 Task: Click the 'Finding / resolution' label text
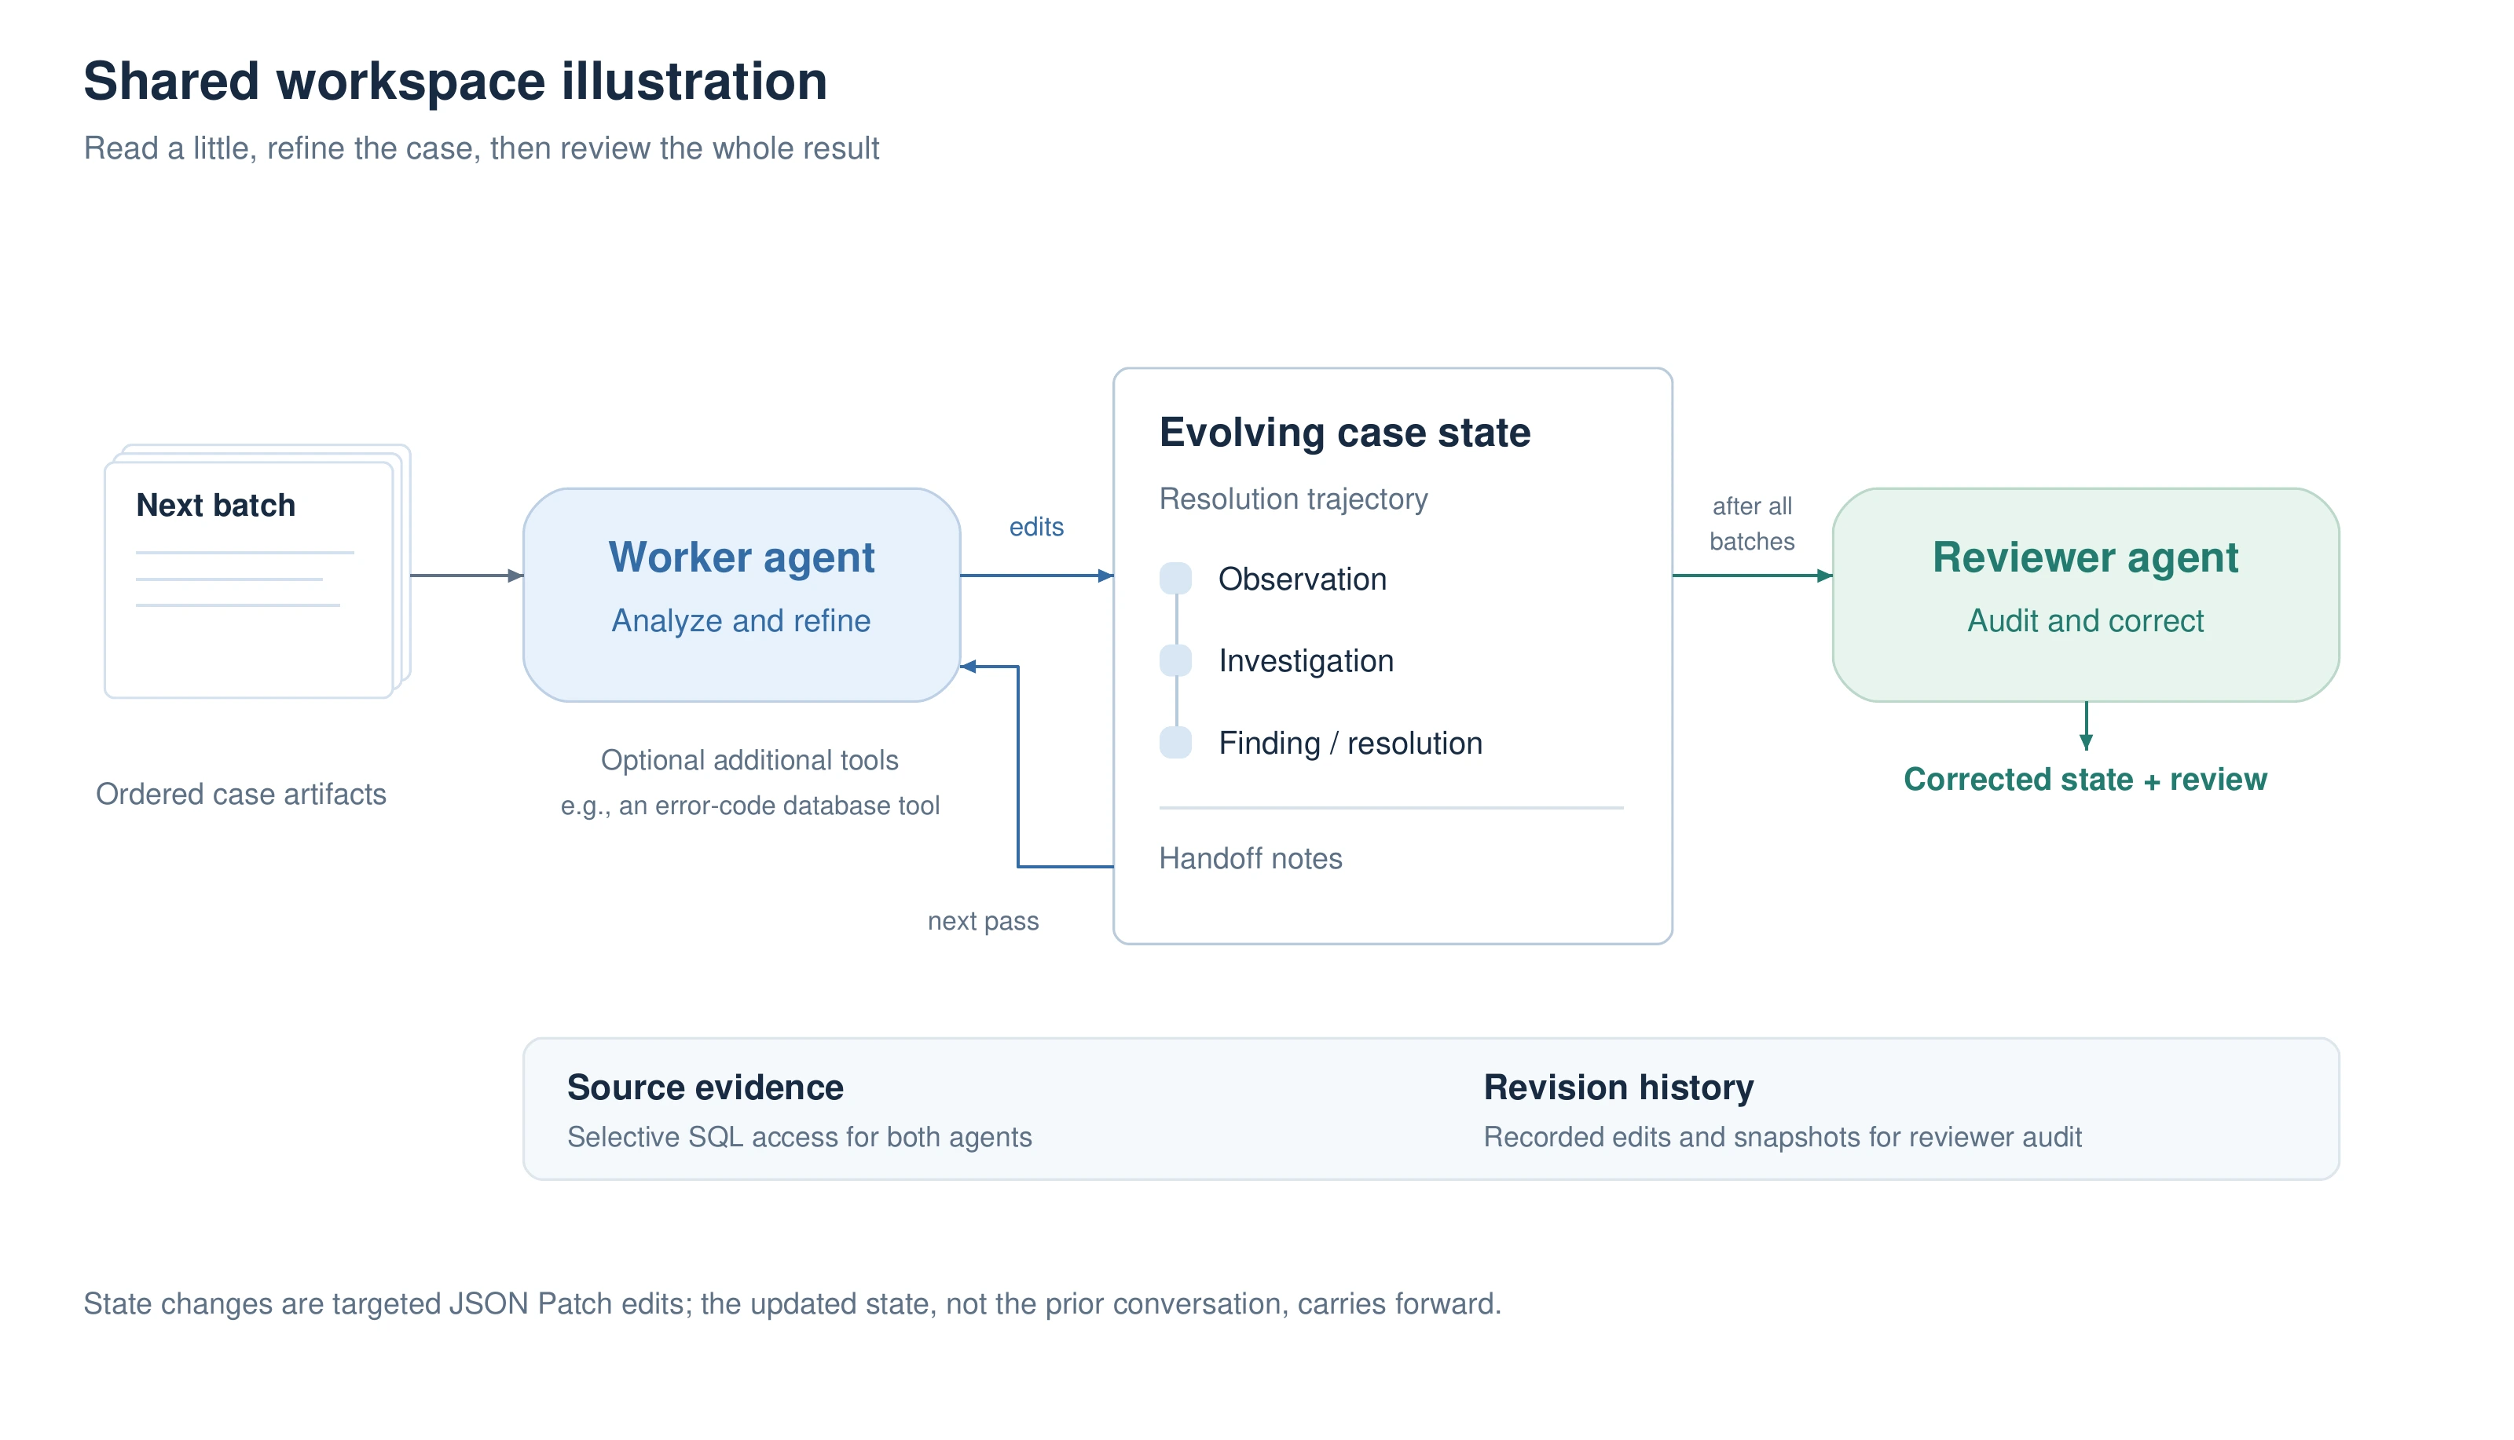[x=1350, y=743]
